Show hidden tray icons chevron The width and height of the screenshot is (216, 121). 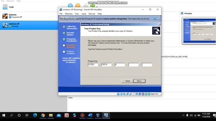pos(183,115)
